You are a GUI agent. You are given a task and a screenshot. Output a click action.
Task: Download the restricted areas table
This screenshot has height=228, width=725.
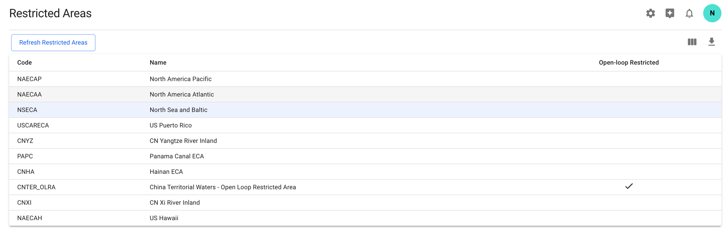coord(711,42)
